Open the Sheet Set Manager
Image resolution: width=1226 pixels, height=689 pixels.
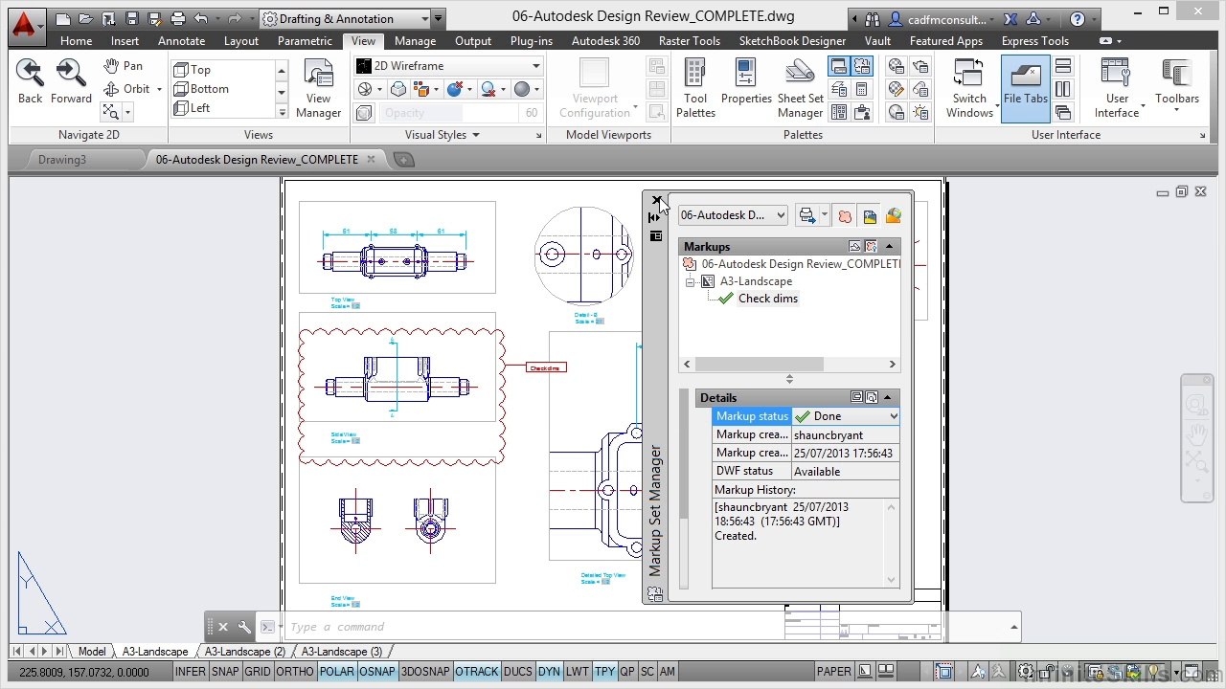[x=800, y=88]
